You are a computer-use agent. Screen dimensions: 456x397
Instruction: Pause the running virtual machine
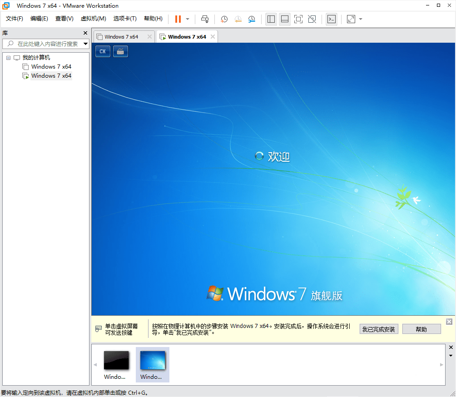click(178, 19)
